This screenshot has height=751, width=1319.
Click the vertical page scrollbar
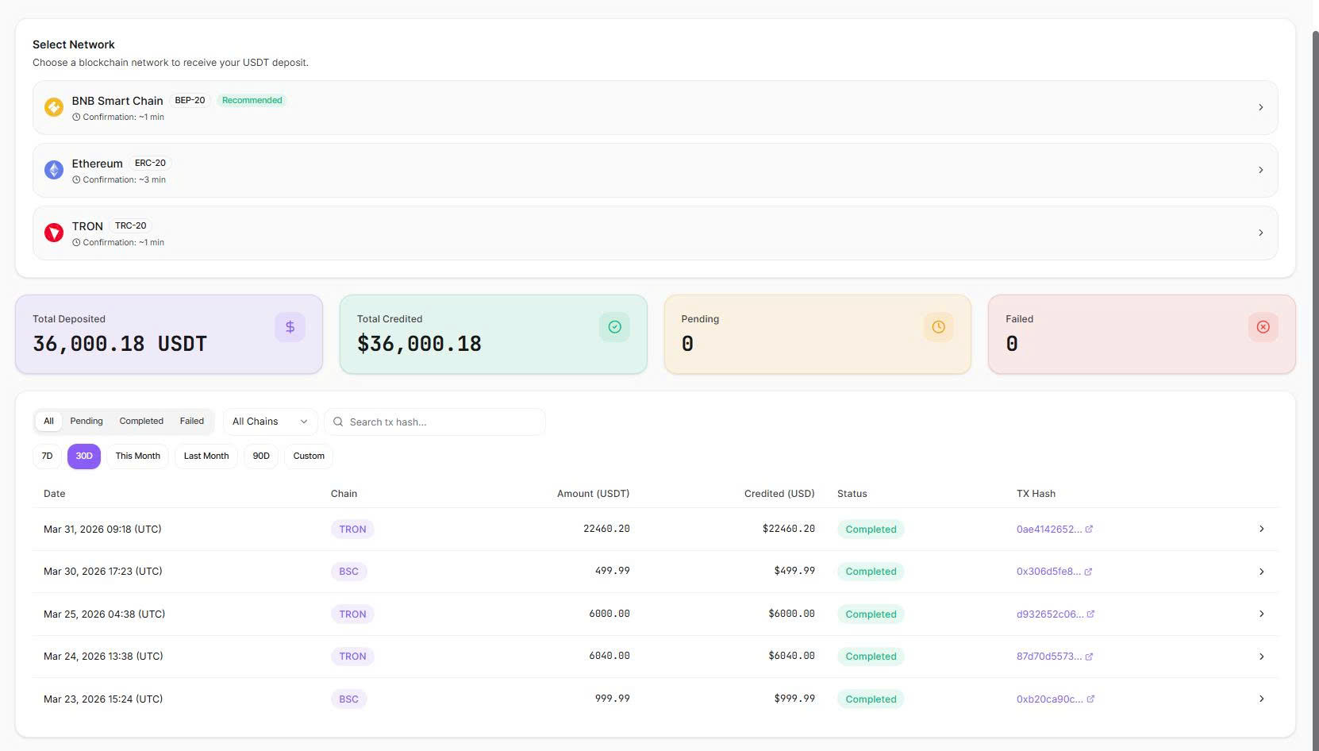(x=1314, y=318)
